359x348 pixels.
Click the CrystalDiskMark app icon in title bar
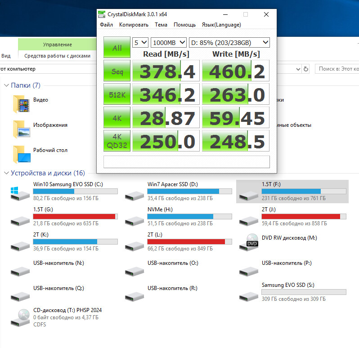pos(102,14)
